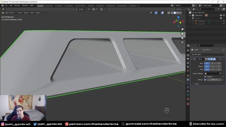The height and width of the screenshot is (127, 226).
Task: Open the File menu
Action: click(x=6, y=6)
